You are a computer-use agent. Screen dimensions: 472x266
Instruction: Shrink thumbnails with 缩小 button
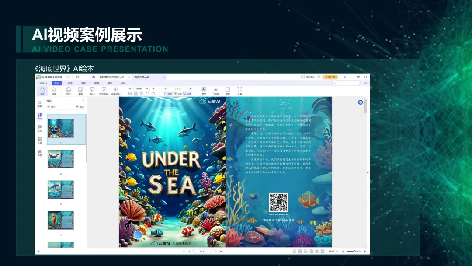[x=52, y=107]
